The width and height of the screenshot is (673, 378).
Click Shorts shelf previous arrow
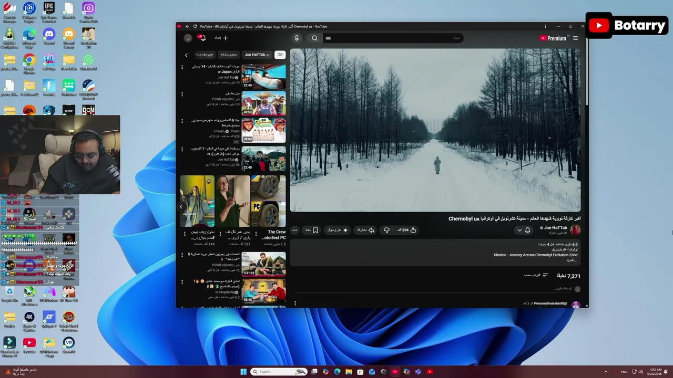coord(181,206)
